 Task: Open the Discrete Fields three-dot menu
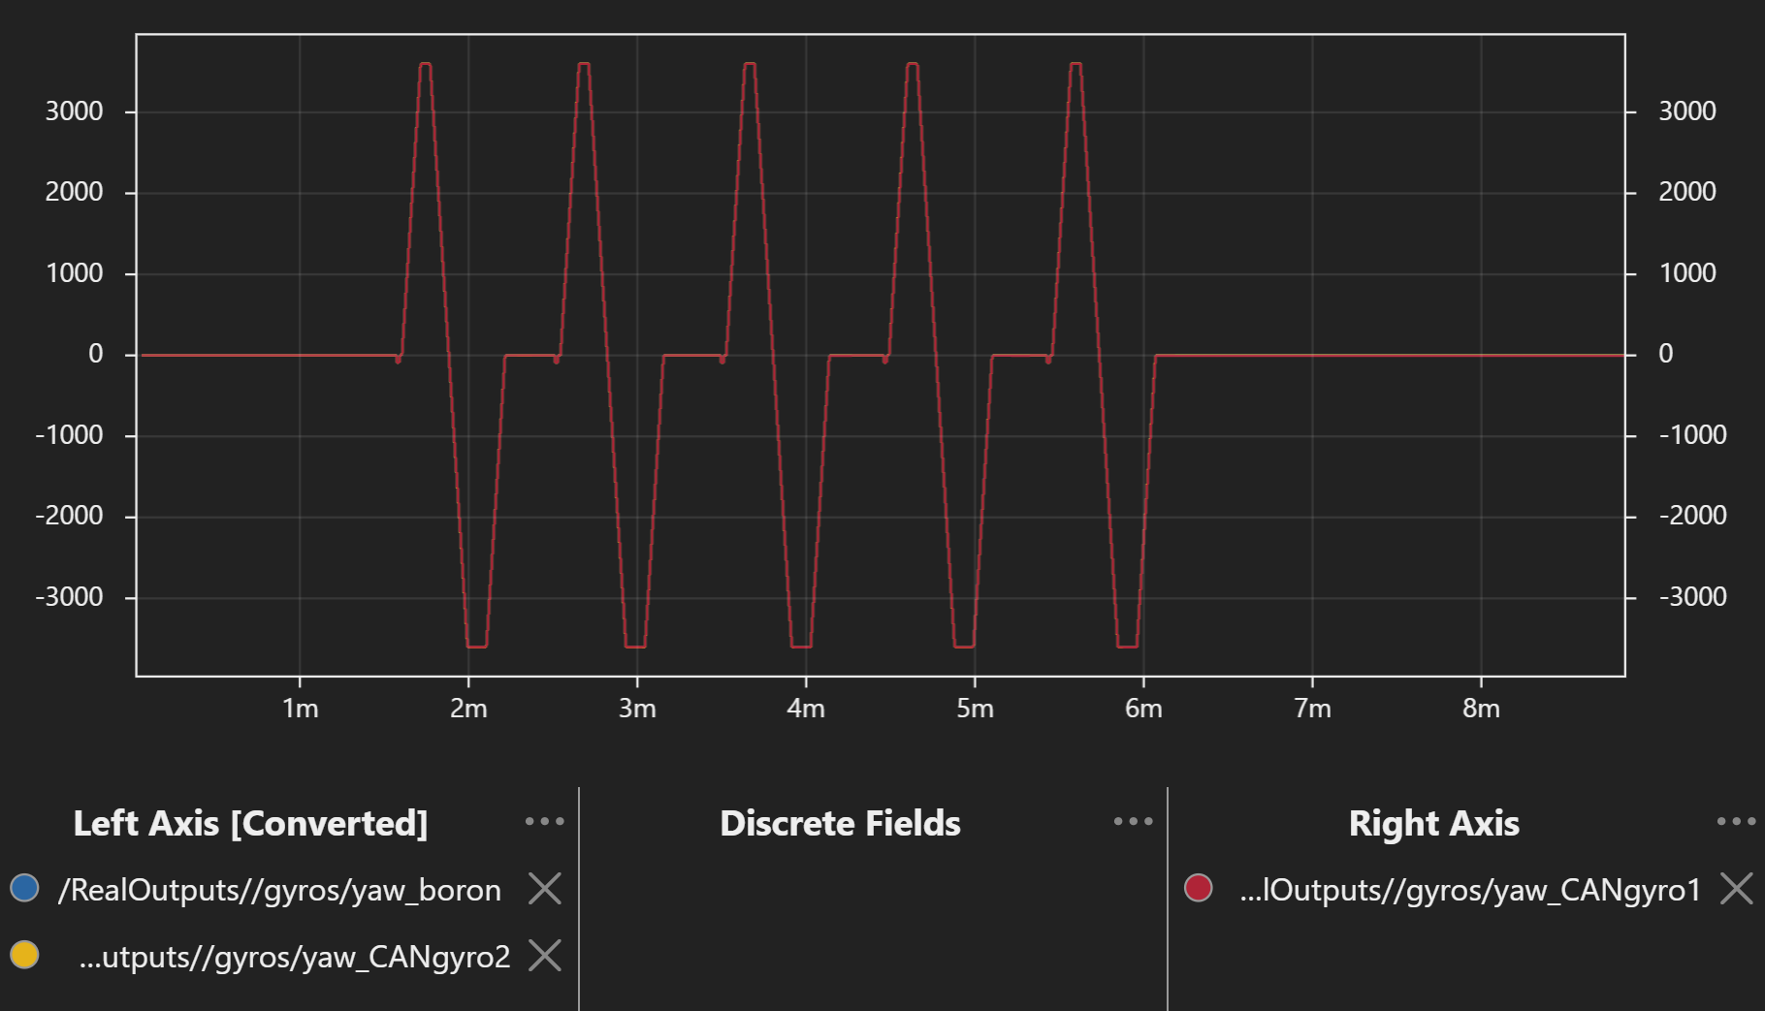(1133, 822)
